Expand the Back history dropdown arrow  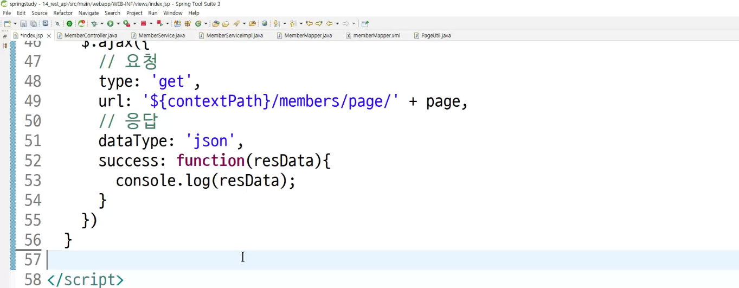[x=337, y=23]
